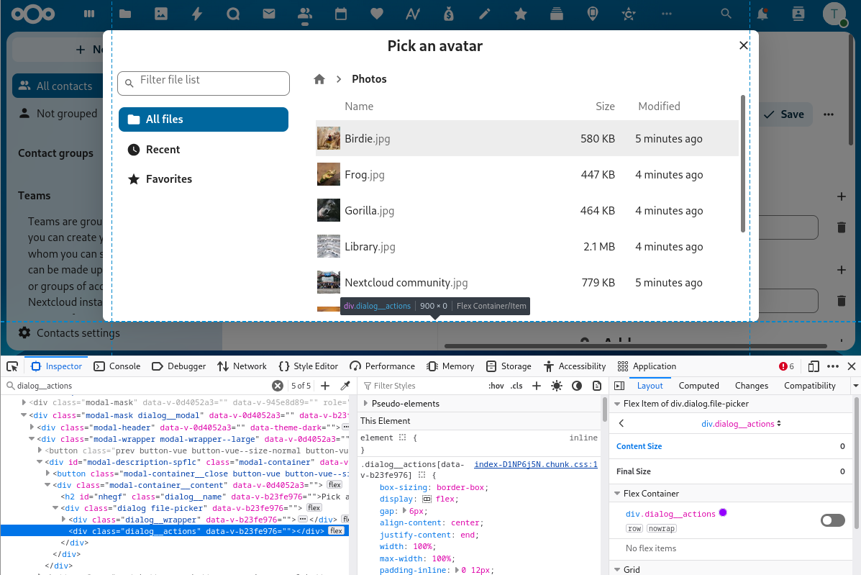Click the Save button behind the dialog
Image resolution: width=861 pixels, height=575 pixels.
(784, 114)
